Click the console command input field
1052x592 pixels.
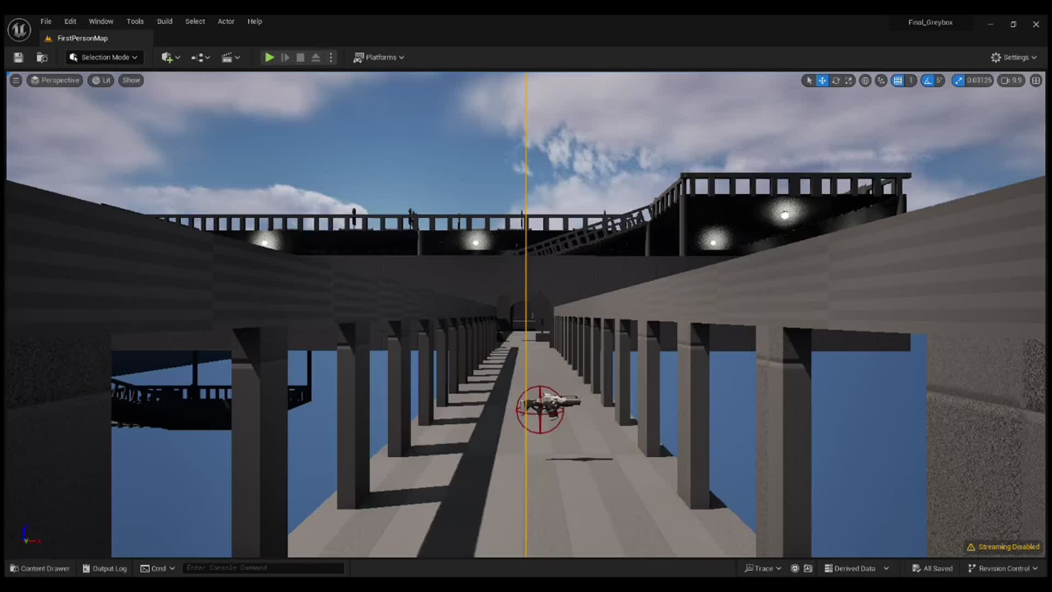coord(263,568)
